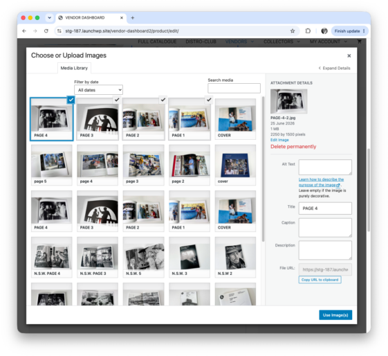Click the site info icon in address bar
This screenshot has width=388, height=356.
pyautogui.click(x=59, y=31)
